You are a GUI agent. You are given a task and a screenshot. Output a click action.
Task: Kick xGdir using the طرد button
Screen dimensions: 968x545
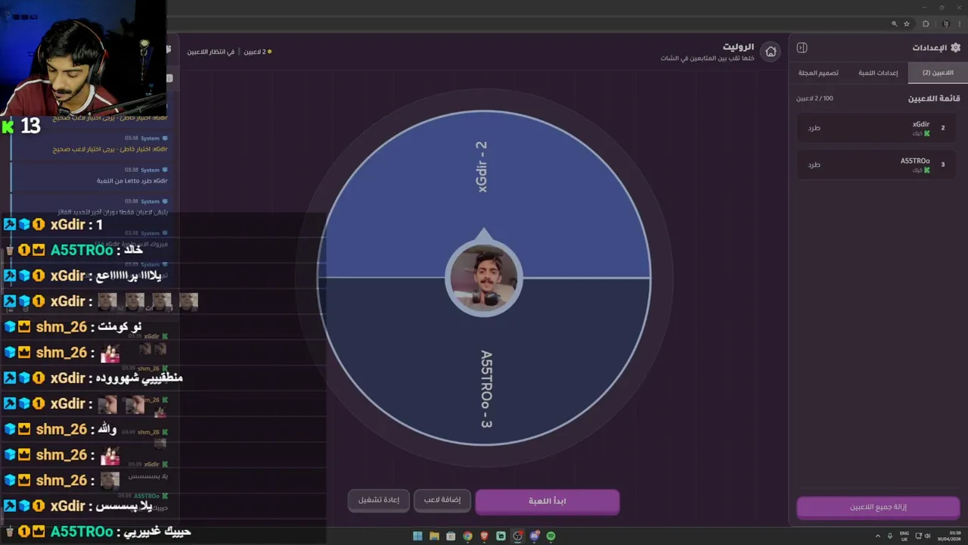coord(814,128)
